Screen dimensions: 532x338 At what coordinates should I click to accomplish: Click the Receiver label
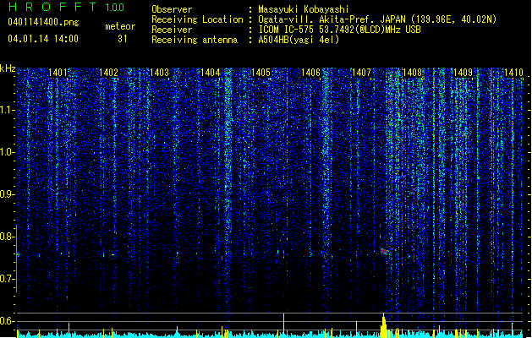[172, 30]
